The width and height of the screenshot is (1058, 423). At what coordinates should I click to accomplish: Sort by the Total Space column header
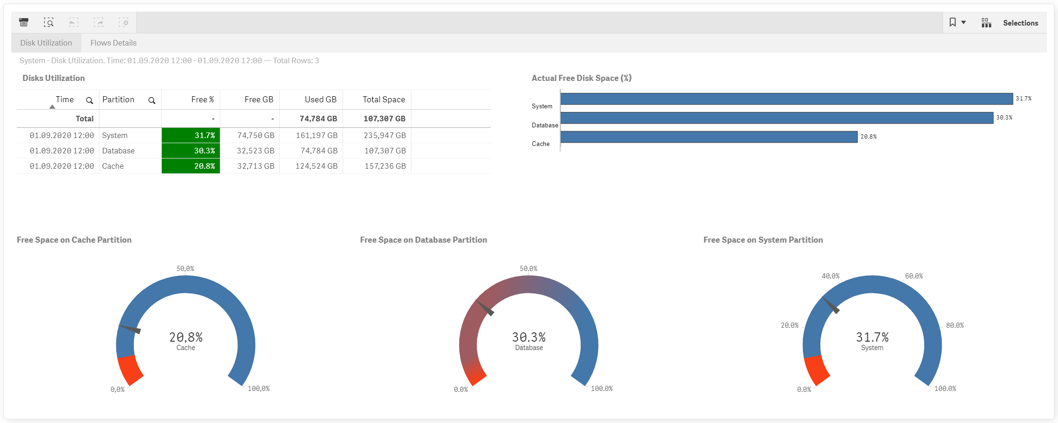tap(384, 99)
